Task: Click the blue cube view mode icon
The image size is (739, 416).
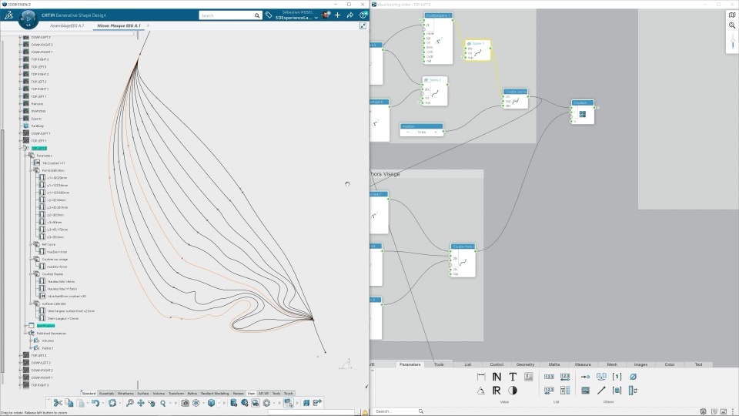Action: coord(211,403)
